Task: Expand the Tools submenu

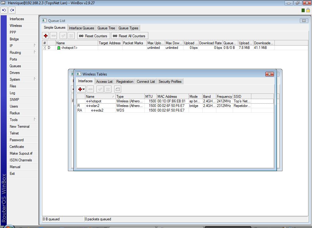Action: 35,120
